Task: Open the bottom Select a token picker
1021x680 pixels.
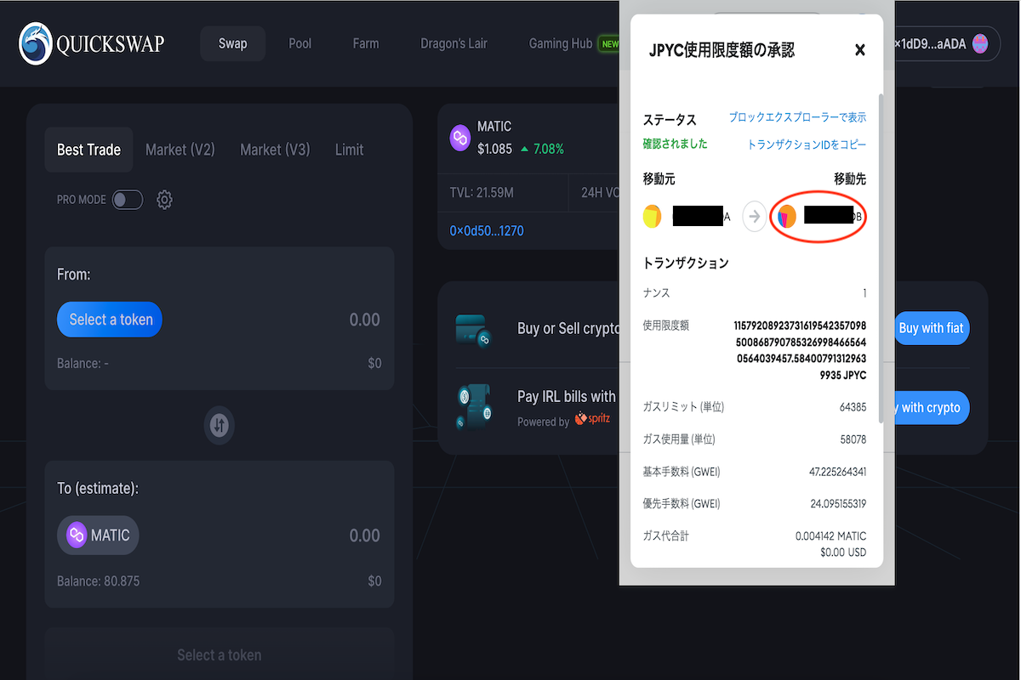Action: 219,654
